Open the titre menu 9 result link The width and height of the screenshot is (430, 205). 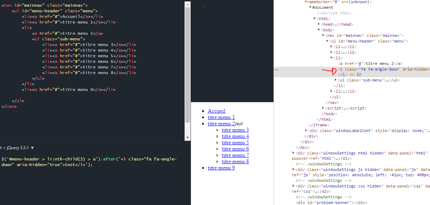221,168
